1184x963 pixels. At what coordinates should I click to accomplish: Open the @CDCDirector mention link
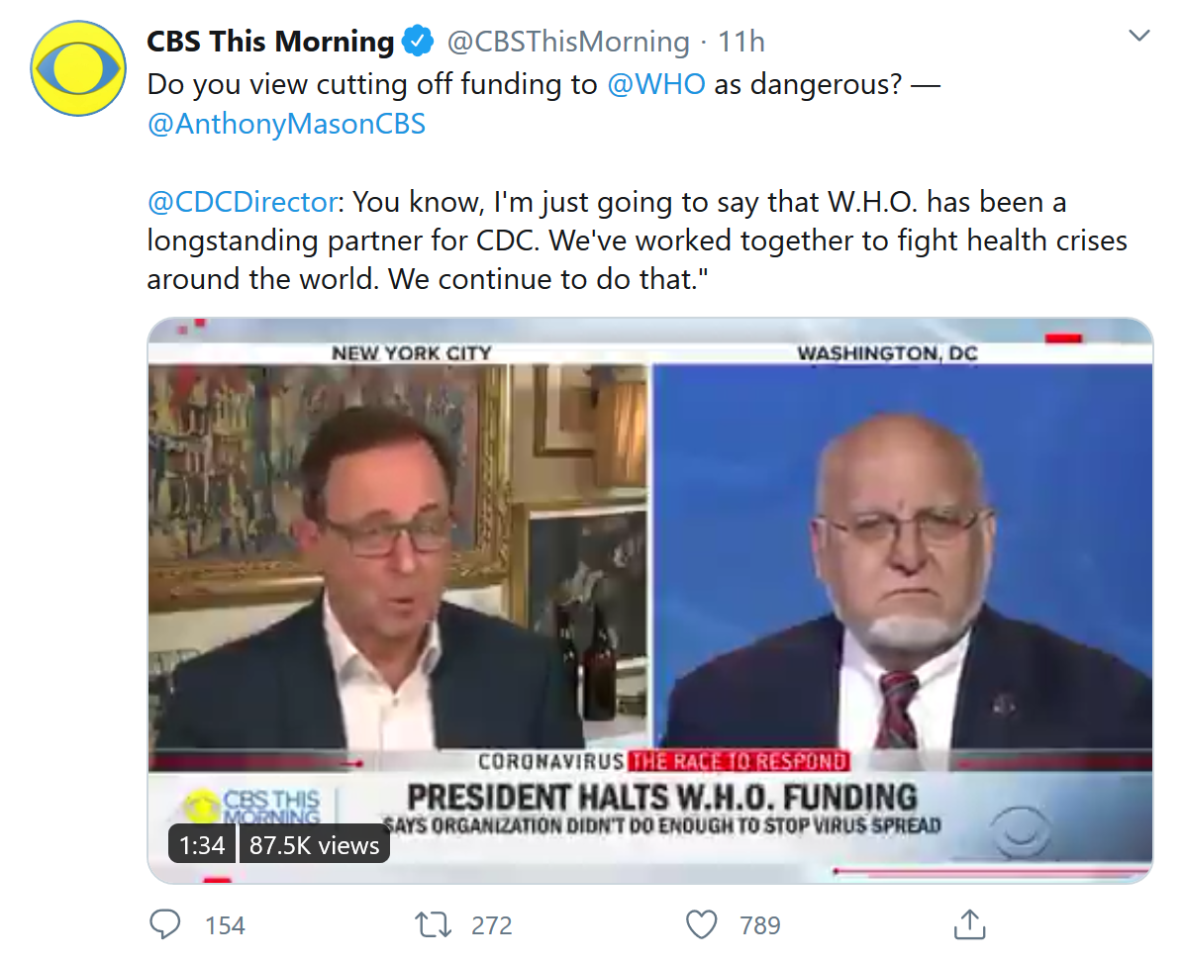[242, 202]
